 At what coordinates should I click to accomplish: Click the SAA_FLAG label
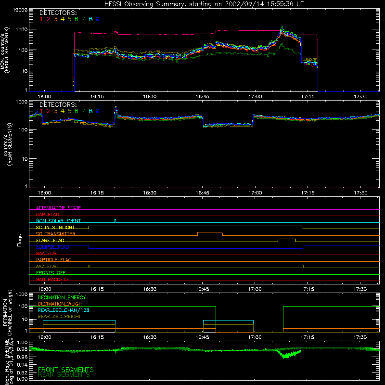tap(47, 253)
